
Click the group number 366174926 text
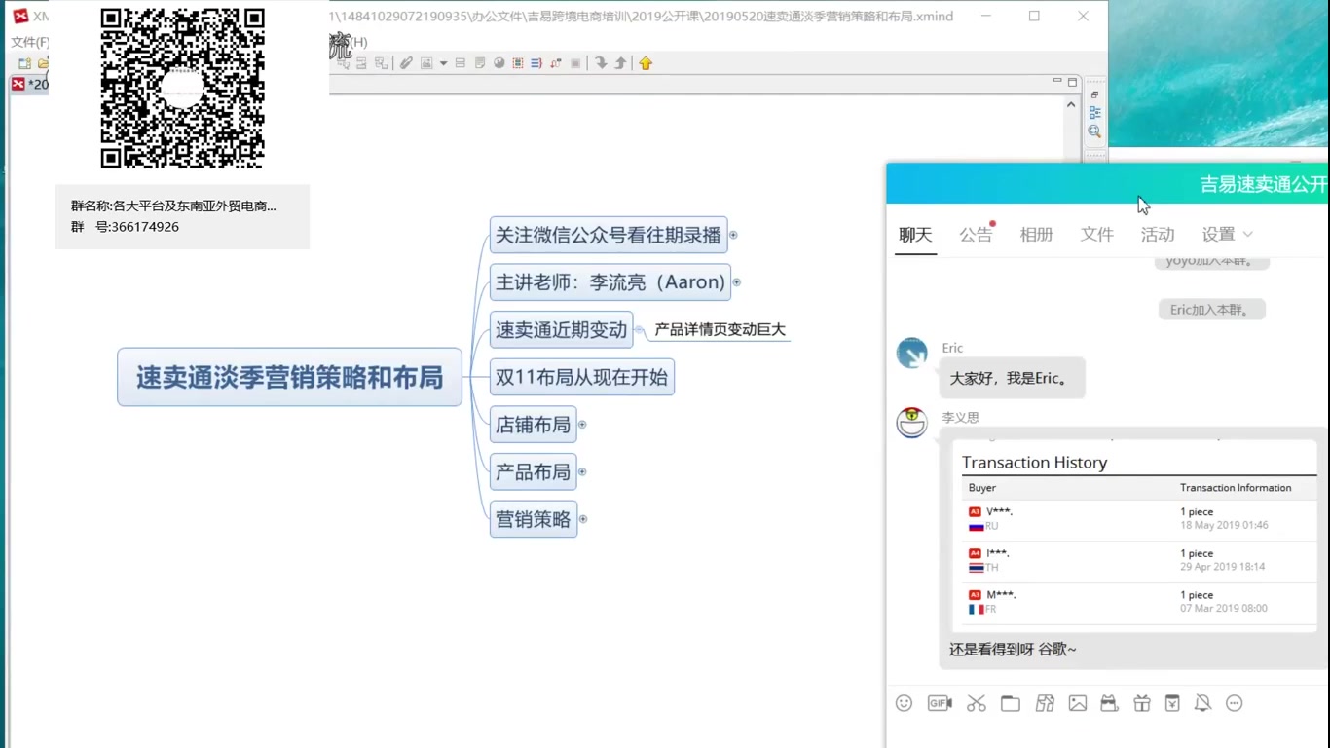[145, 227]
